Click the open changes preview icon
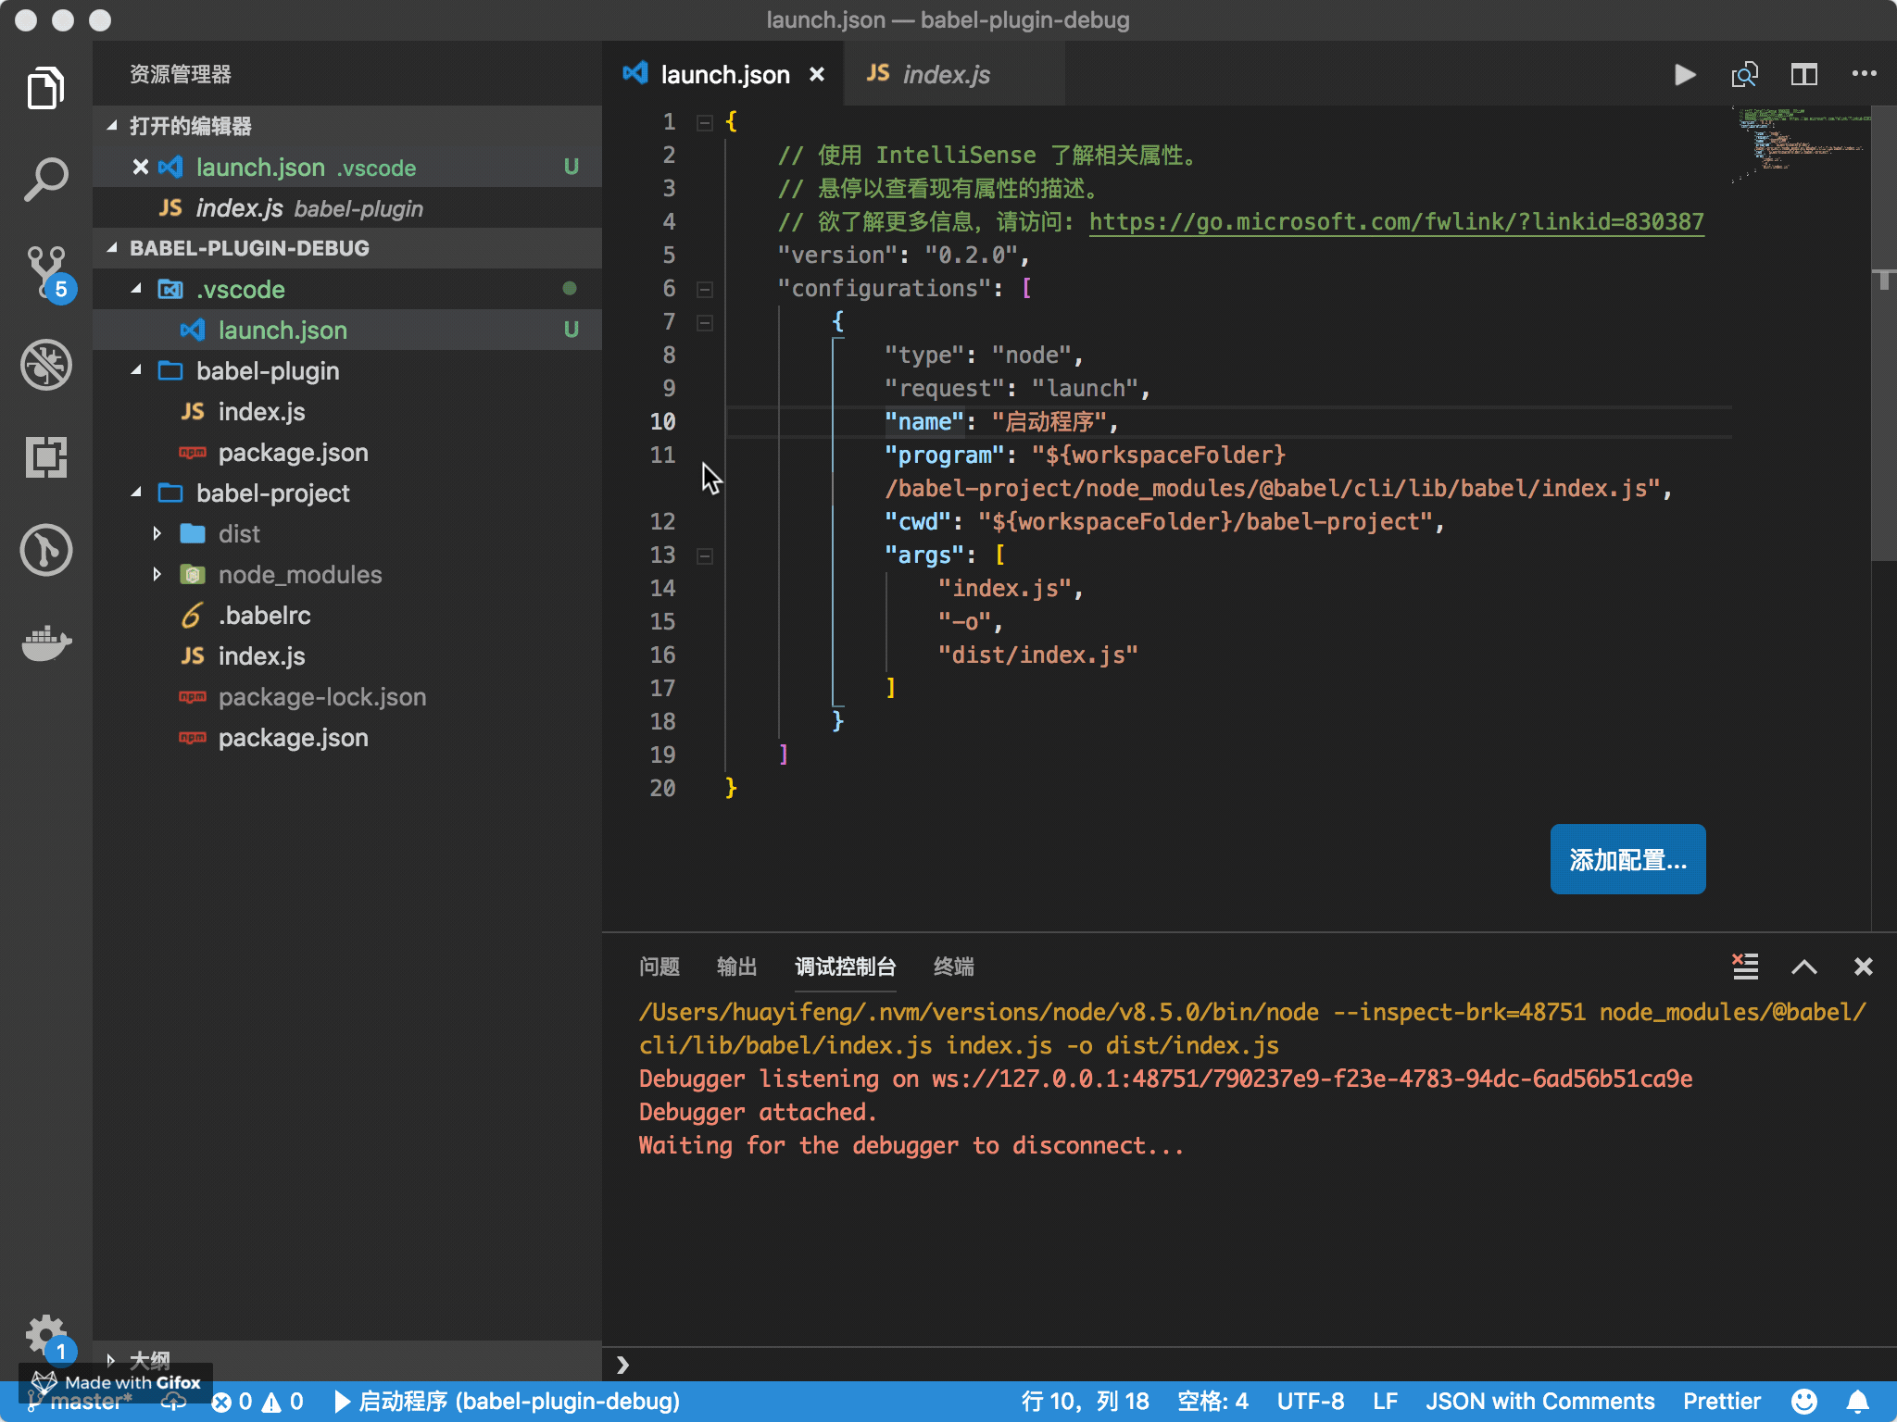1897x1422 pixels. click(x=1744, y=74)
